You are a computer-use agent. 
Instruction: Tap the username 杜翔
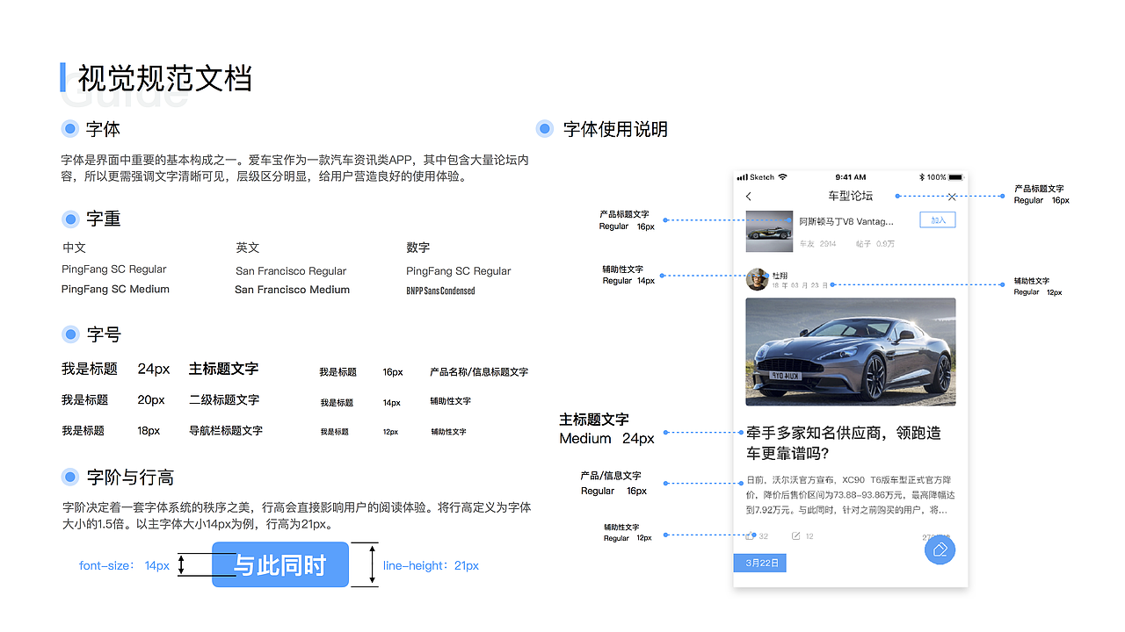(x=780, y=276)
